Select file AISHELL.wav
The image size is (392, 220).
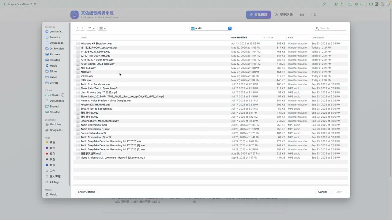pyautogui.click(x=88, y=68)
